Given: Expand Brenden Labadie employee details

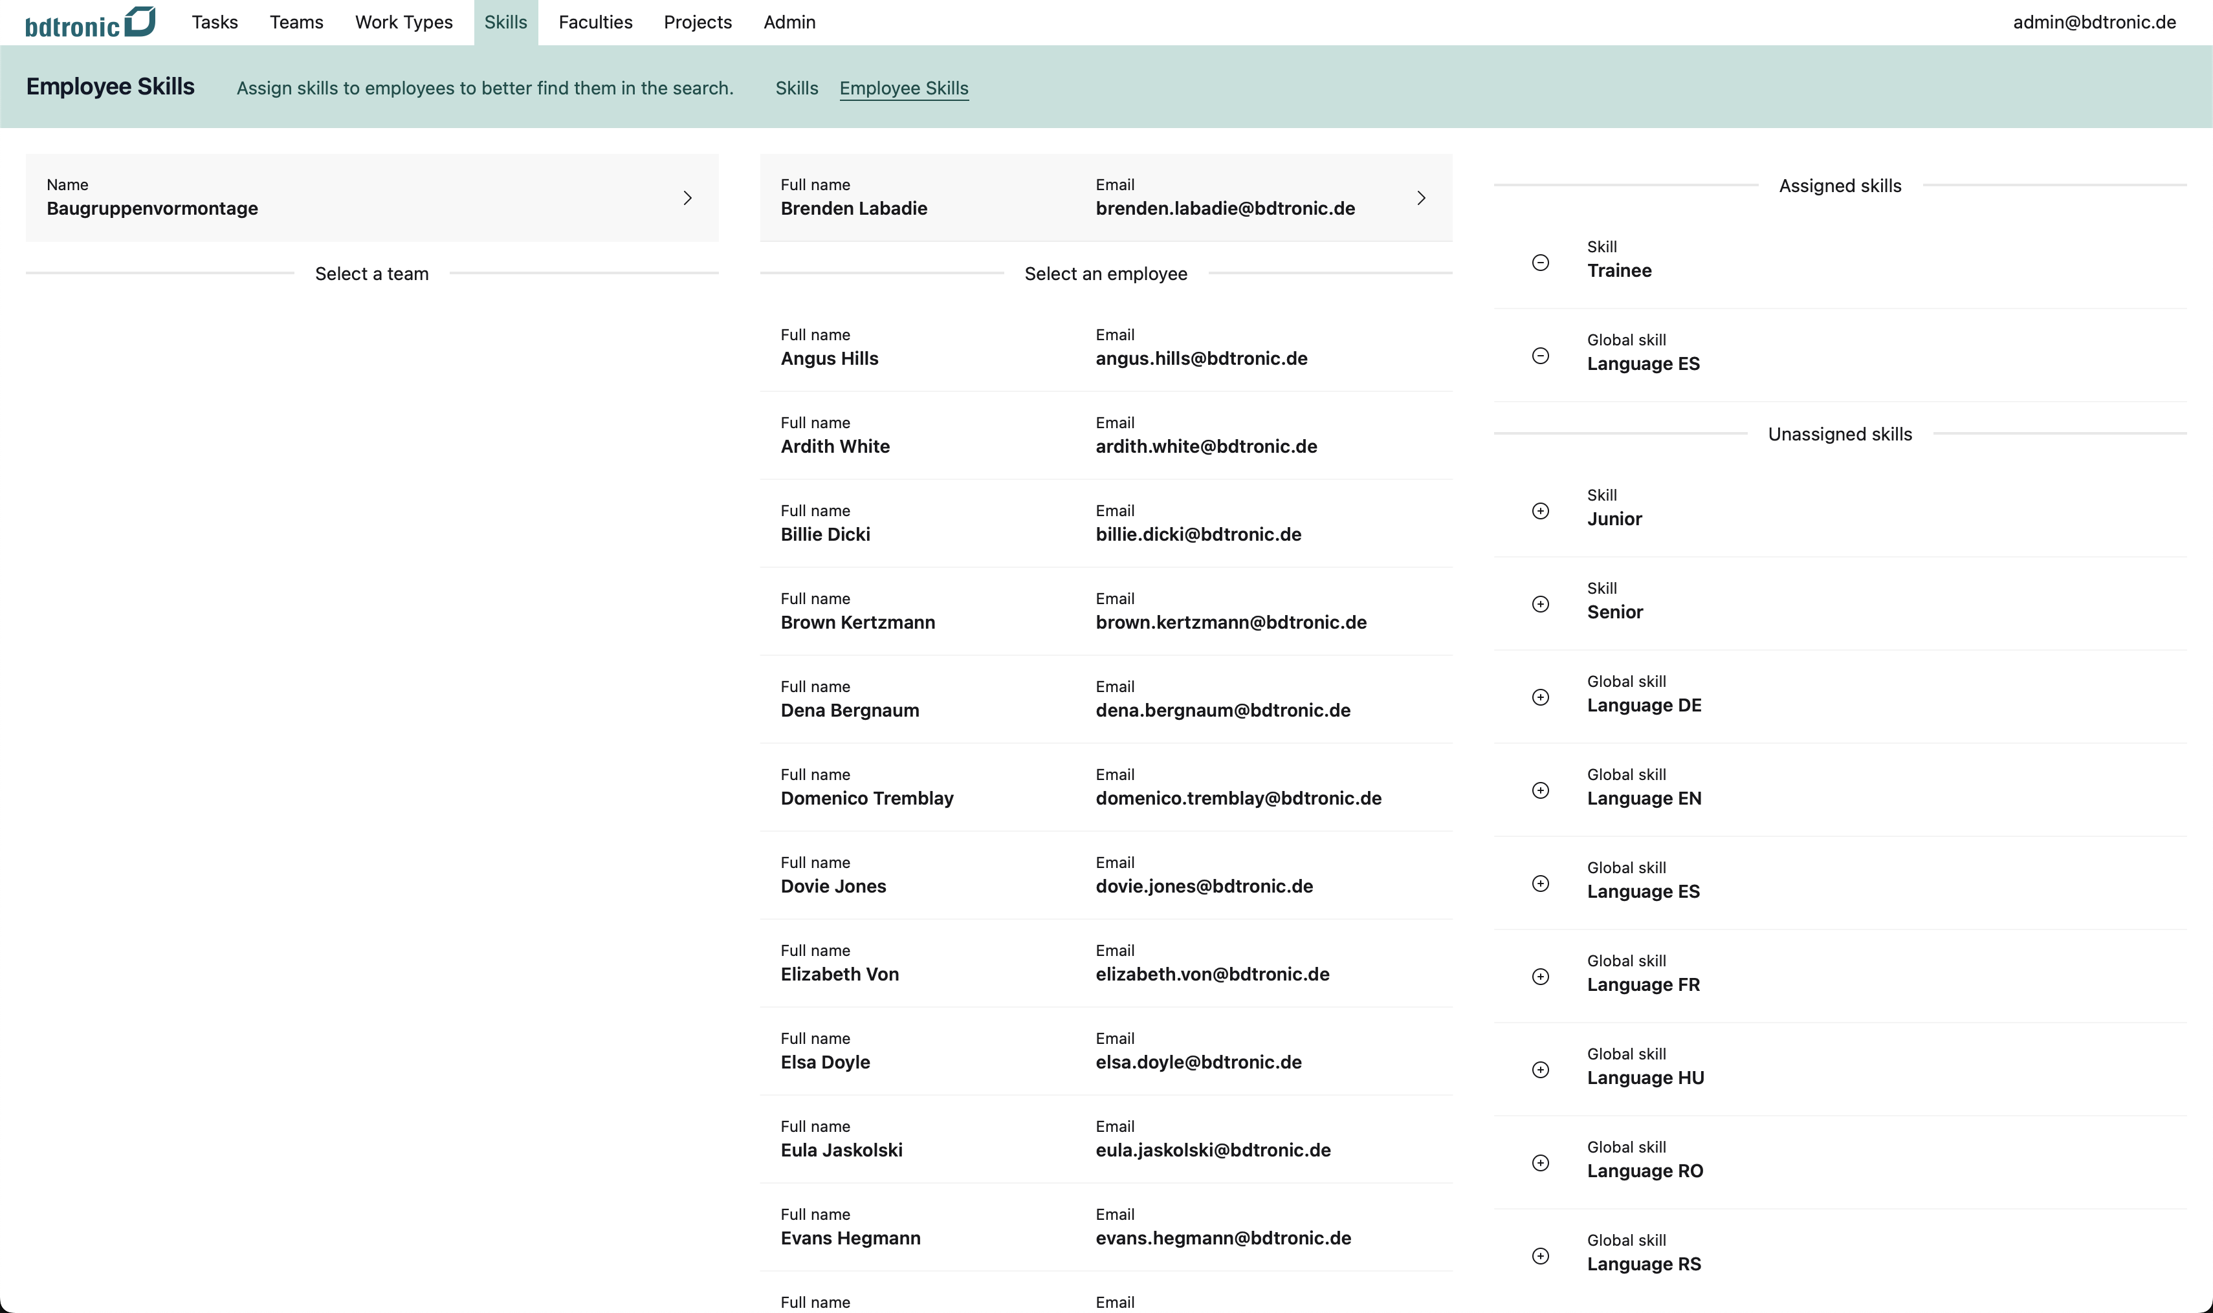Looking at the screenshot, I should tap(1422, 197).
